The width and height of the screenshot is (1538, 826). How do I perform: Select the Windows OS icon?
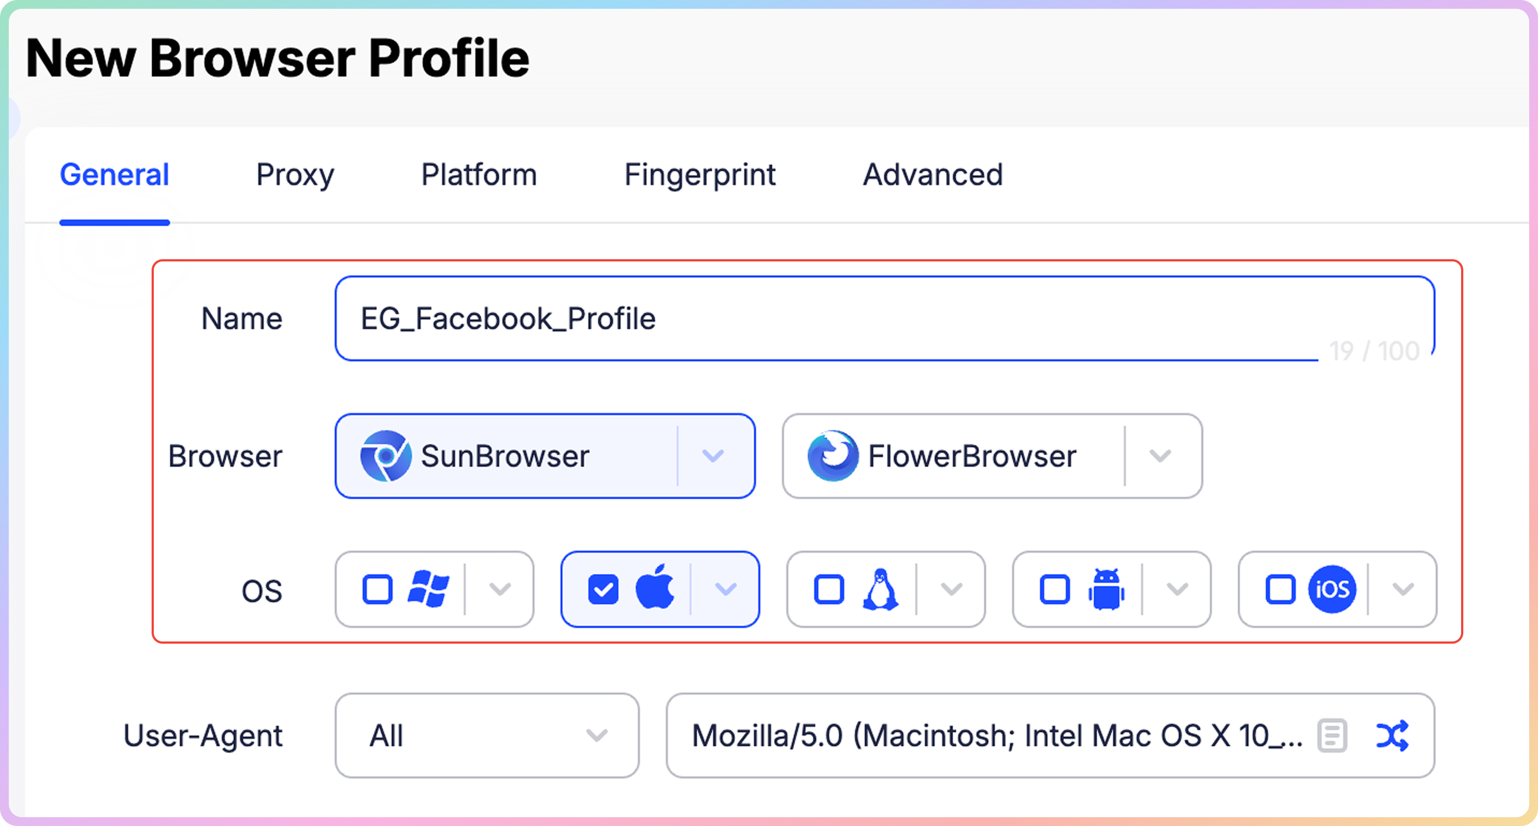[428, 589]
